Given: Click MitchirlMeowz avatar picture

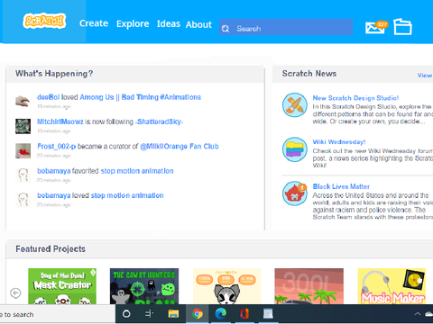Looking at the screenshot, I should click(x=23, y=126).
